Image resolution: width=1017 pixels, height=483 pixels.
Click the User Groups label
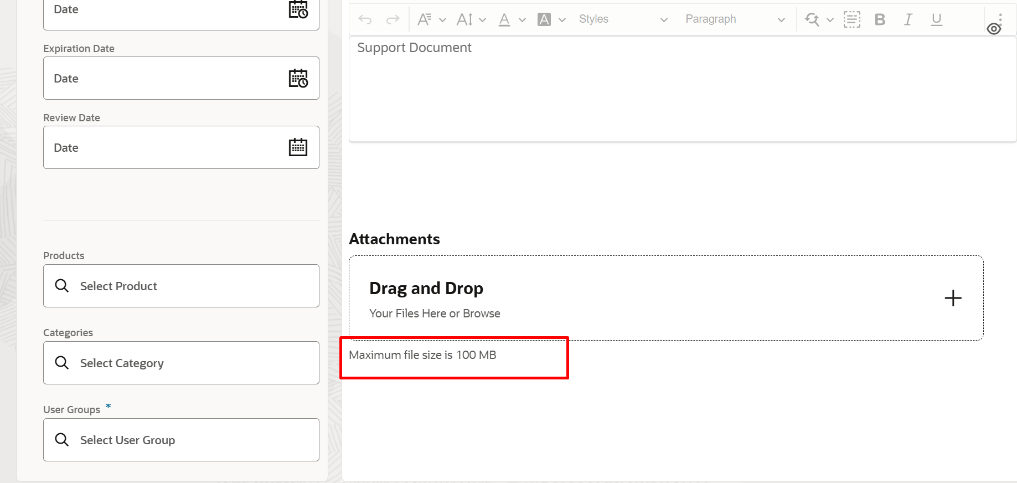[x=71, y=410]
